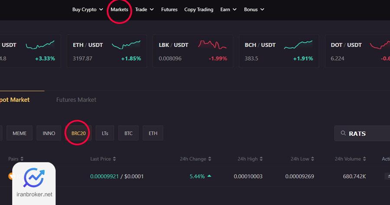This screenshot has width=390, height=205.
Task: Select the BRC20 category filter
Action: click(78, 133)
